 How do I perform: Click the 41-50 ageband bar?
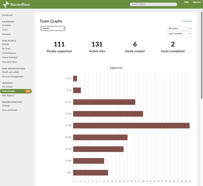(x=131, y=126)
